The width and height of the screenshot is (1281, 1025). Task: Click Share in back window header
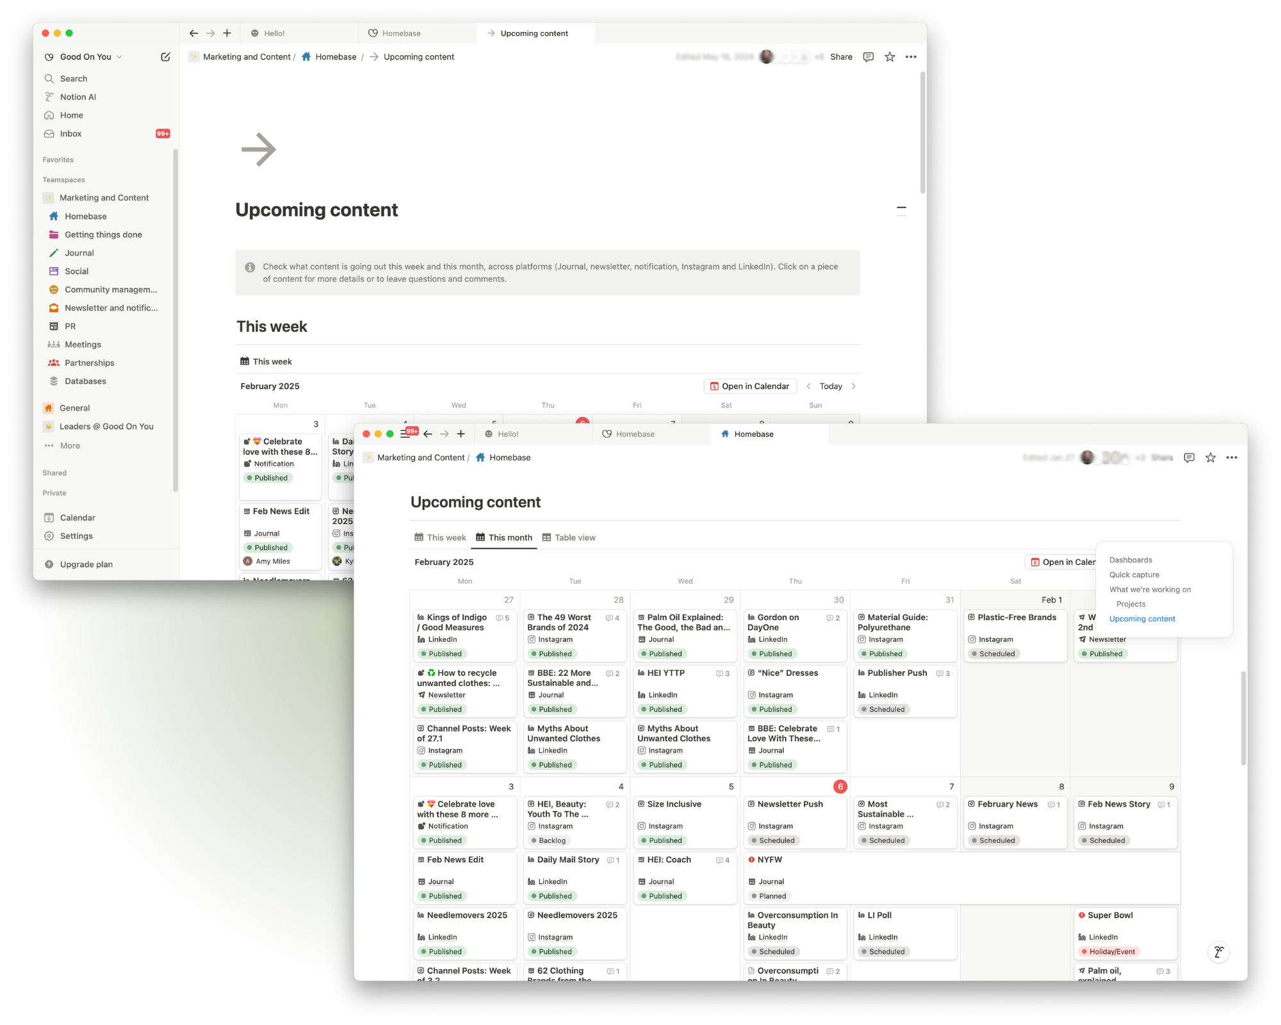pyautogui.click(x=840, y=57)
